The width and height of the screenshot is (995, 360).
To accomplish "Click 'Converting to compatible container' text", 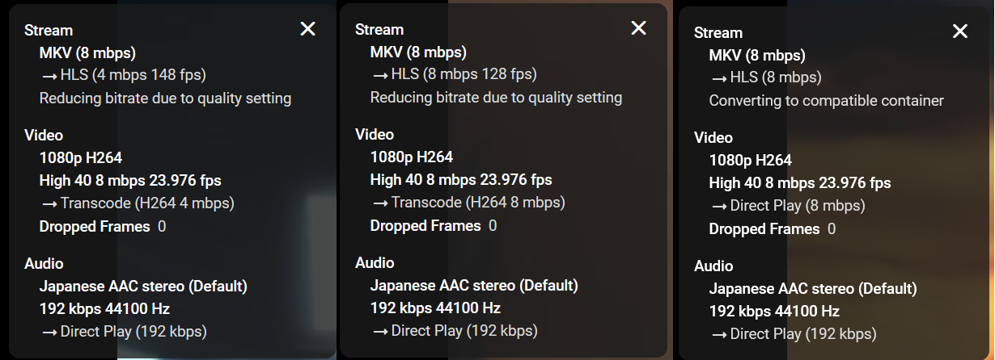I will pyautogui.click(x=827, y=101).
